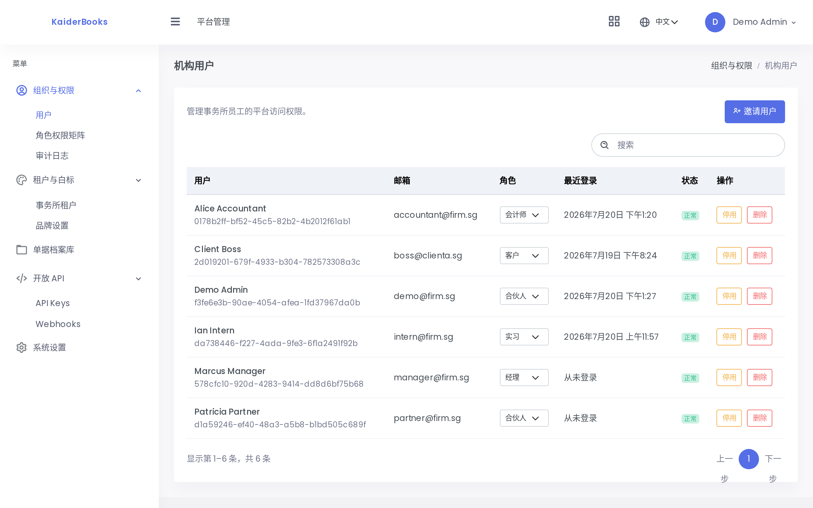Click email accountant@firm.sg
Image resolution: width=813 pixels, height=508 pixels.
pyautogui.click(x=435, y=215)
